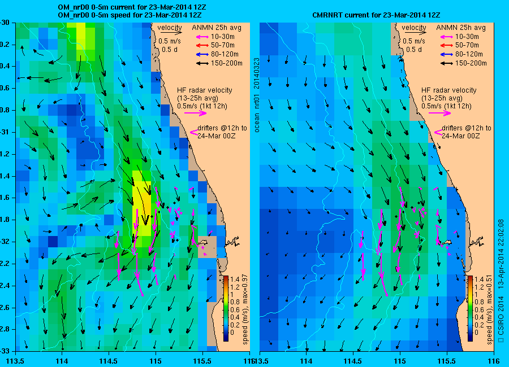The height and width of the screenshot is (367, 509).
Task: Click the red 50-70m arrow in right legend
Action: (447, 46)
